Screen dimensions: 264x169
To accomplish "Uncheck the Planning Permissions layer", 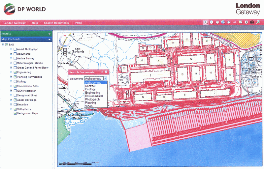I will click(15, 77).
